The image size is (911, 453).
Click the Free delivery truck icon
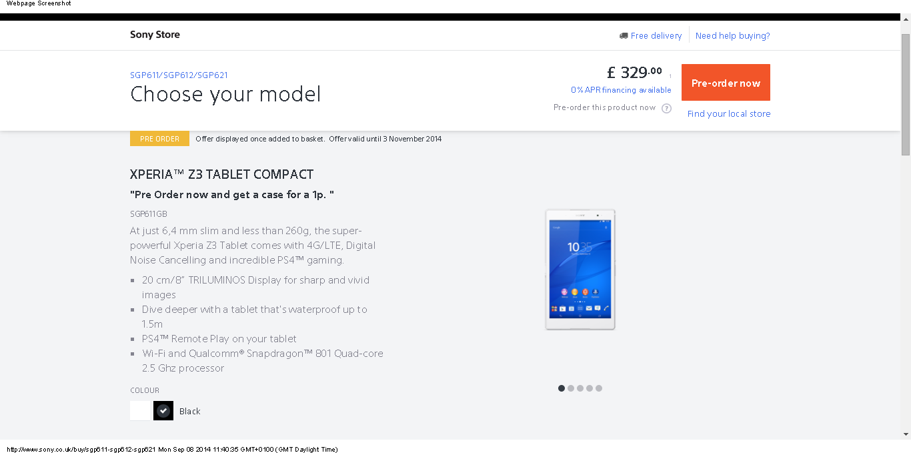pos(624,36)
